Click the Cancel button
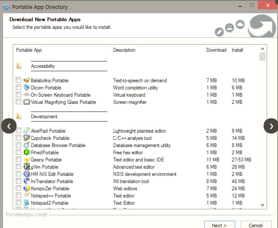 tap(256, 225)
